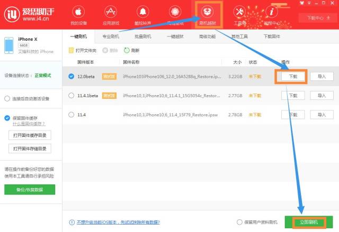
Task: Enable 连接后自动激活设备 option
Action: point(7,99)
